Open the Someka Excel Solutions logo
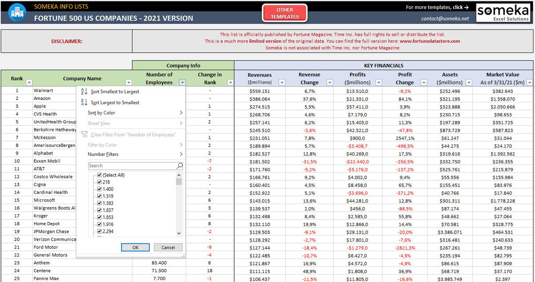 (503, 13)
